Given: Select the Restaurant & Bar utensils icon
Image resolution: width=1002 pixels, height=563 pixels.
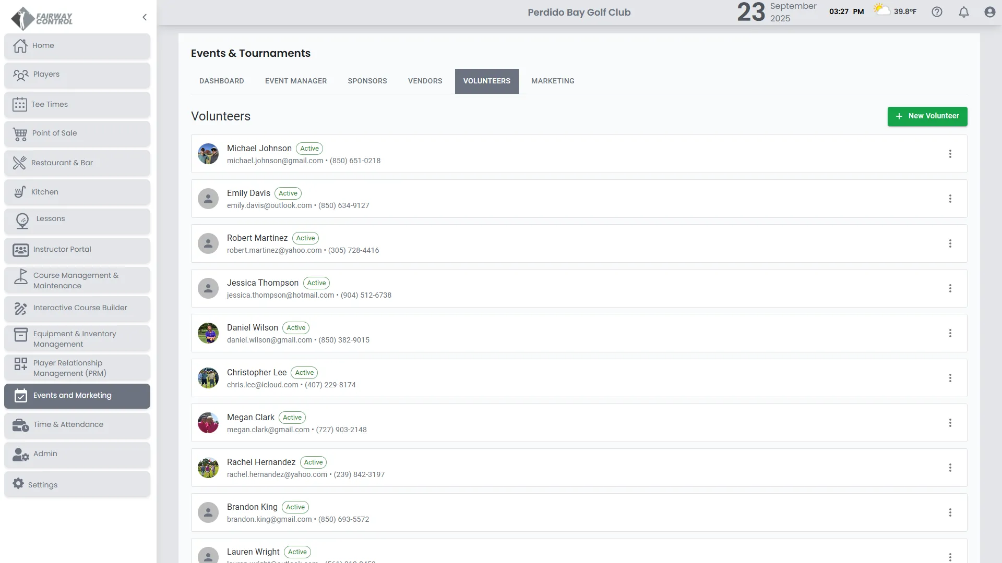Looking at the screenshot, I should [x=20, y=163].
